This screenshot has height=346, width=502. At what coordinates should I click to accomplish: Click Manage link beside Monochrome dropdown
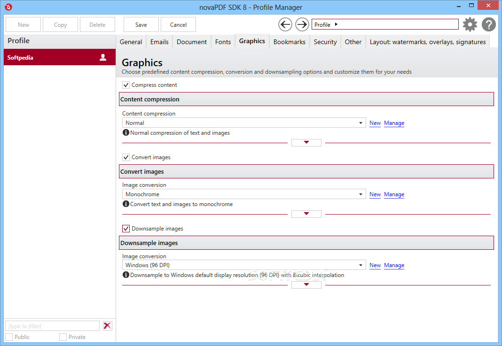394,194
